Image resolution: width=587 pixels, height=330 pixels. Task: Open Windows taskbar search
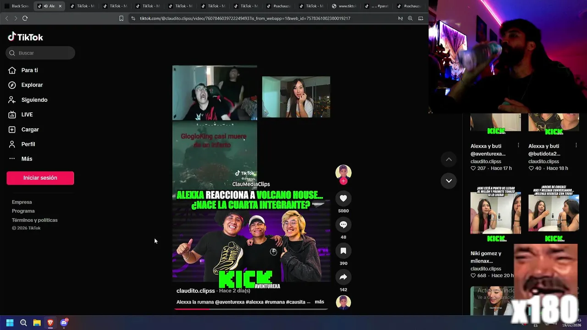pyautogui.click(x=23, y=323)
